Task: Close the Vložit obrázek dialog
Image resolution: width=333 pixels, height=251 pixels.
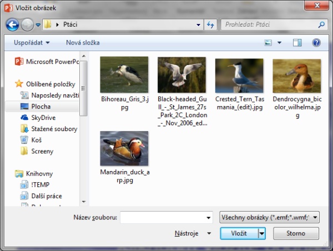Action: [316, 6]
